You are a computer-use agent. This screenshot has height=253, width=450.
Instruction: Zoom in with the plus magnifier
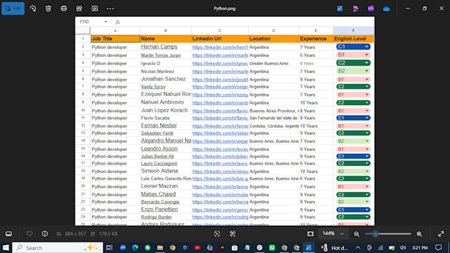(x=420, y=234)
